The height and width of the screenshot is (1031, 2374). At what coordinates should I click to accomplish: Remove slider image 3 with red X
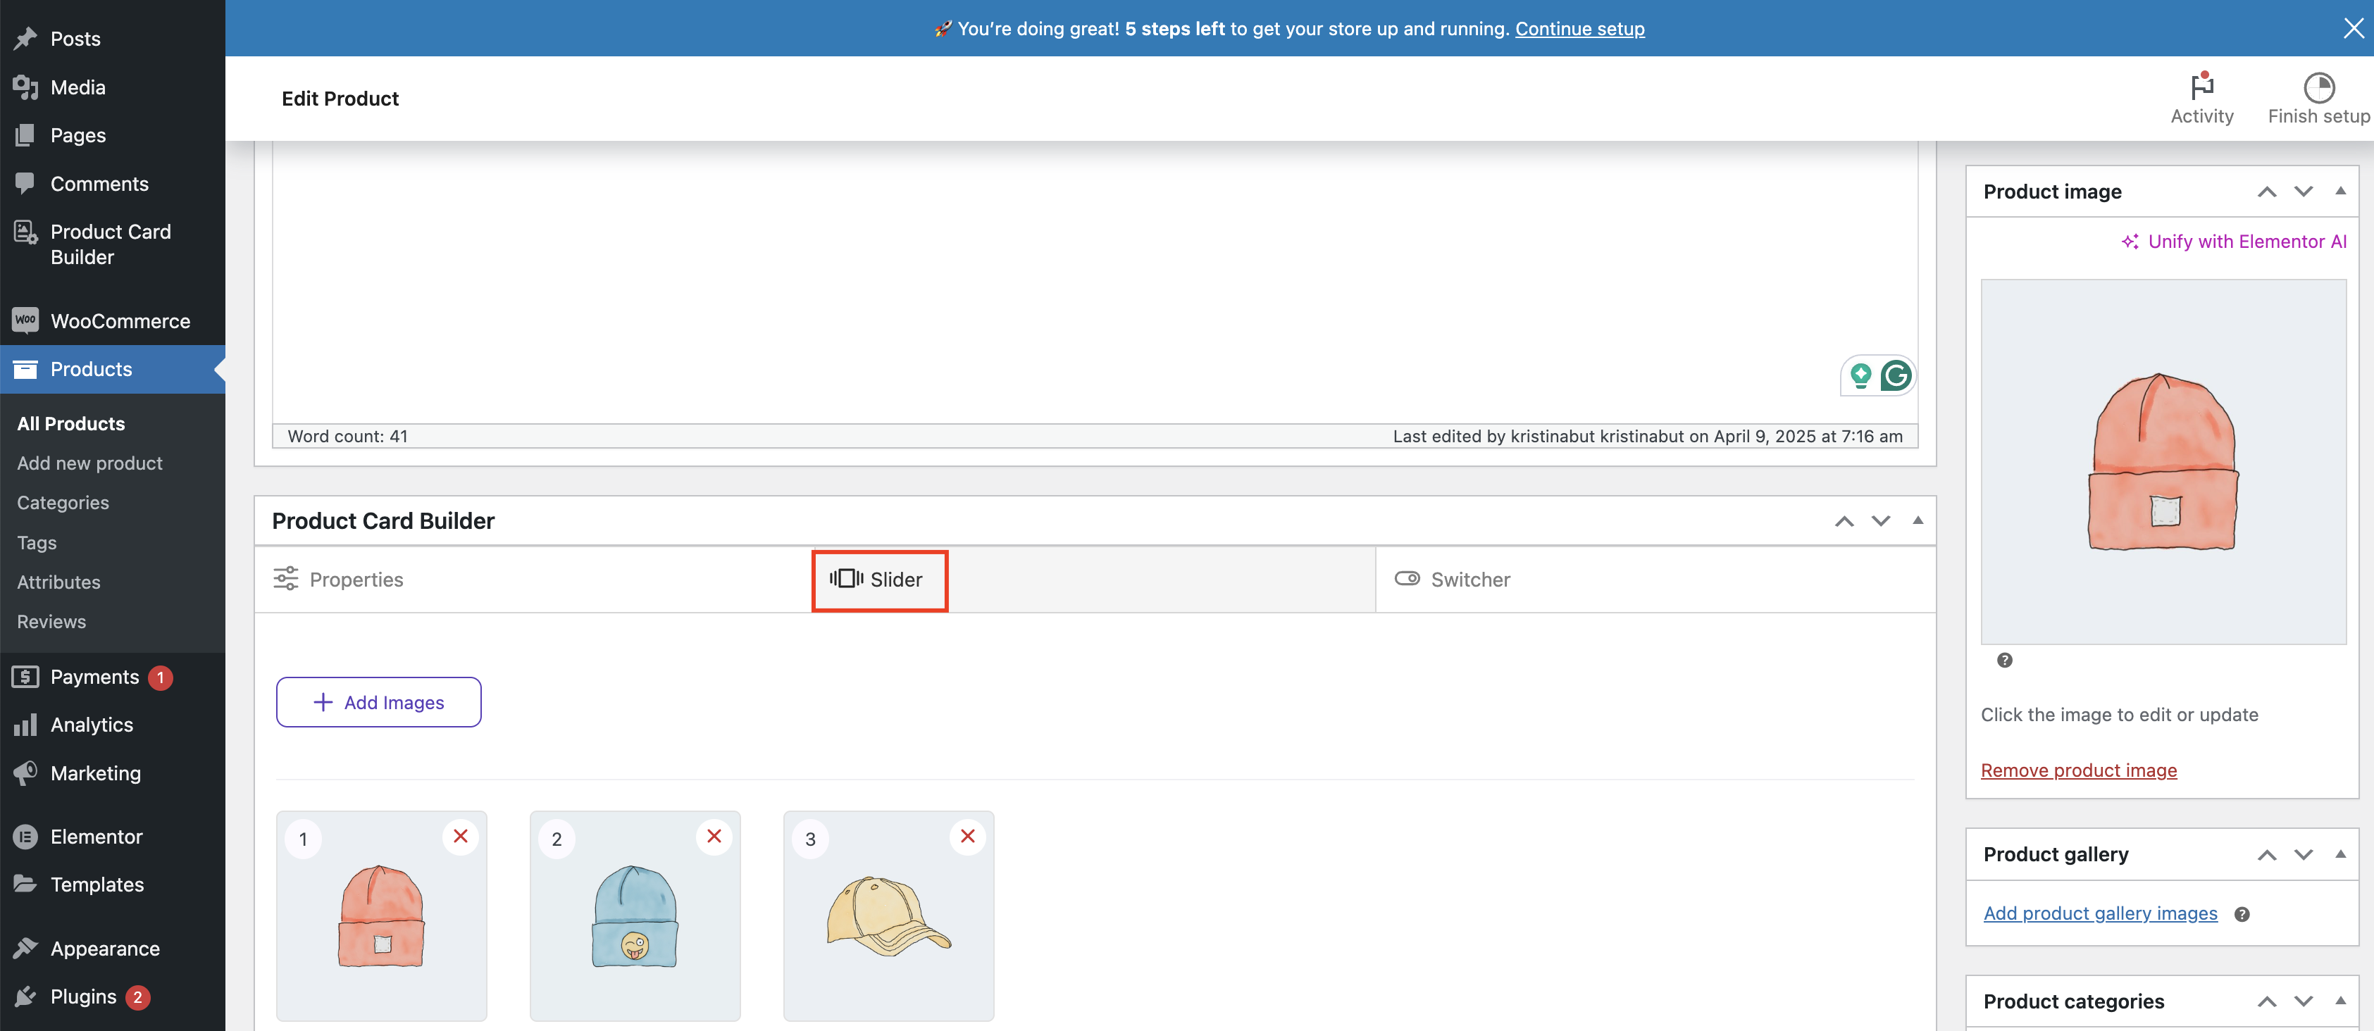click(x=967, y=836)
